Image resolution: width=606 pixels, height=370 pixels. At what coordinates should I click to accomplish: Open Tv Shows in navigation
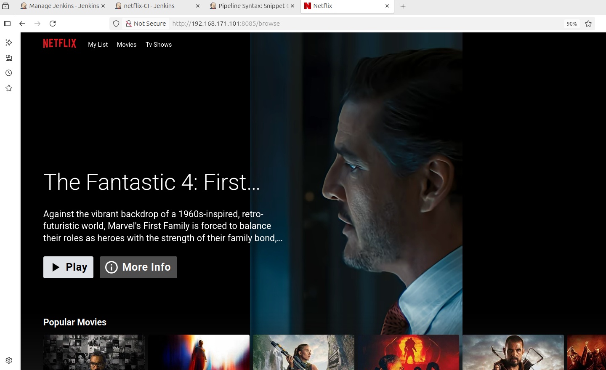tap(159, 45)
